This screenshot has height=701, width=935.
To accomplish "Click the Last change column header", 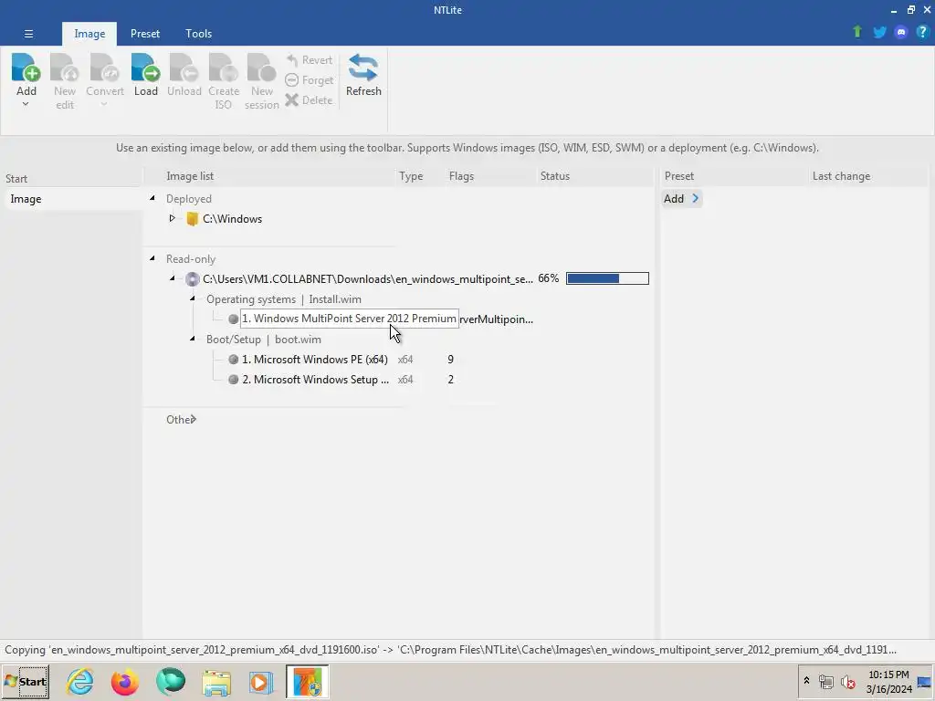I will point(841,176).
